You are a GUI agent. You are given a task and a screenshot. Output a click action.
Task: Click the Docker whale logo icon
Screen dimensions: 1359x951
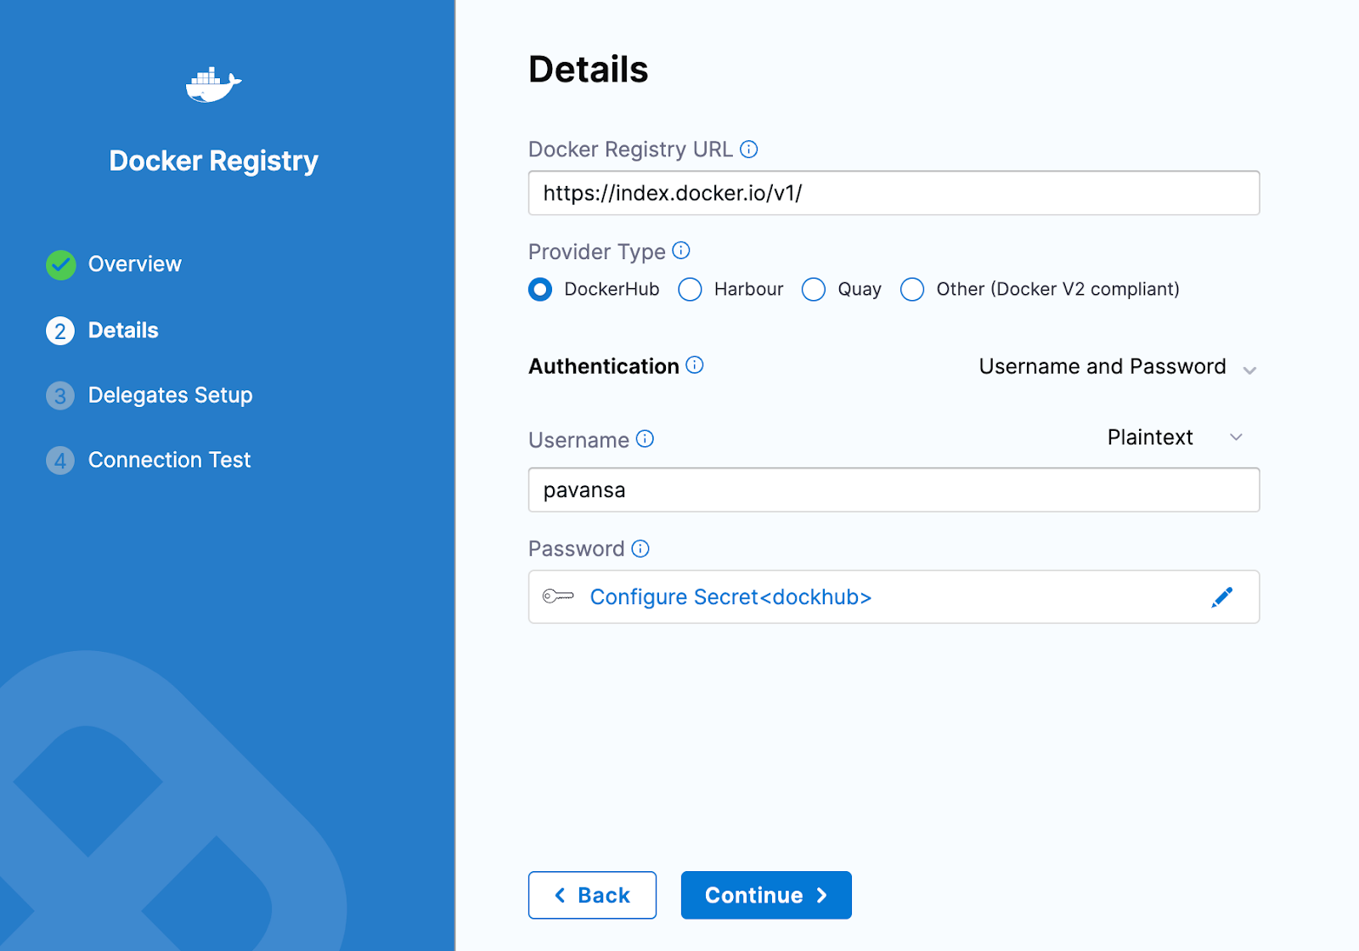pyautogui.click(x=213, y=85)
